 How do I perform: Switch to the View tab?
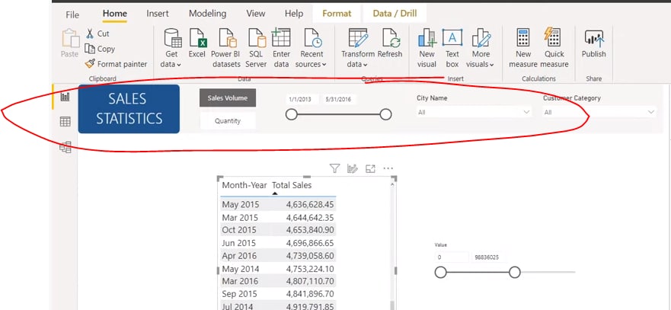(x=255, y=14)
